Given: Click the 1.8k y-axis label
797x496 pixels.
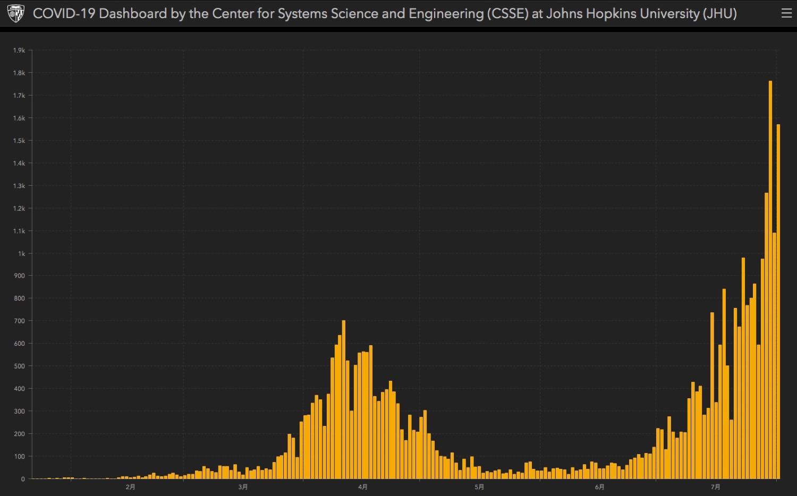Looking at the screenshot, I should (x=19, y=73).
